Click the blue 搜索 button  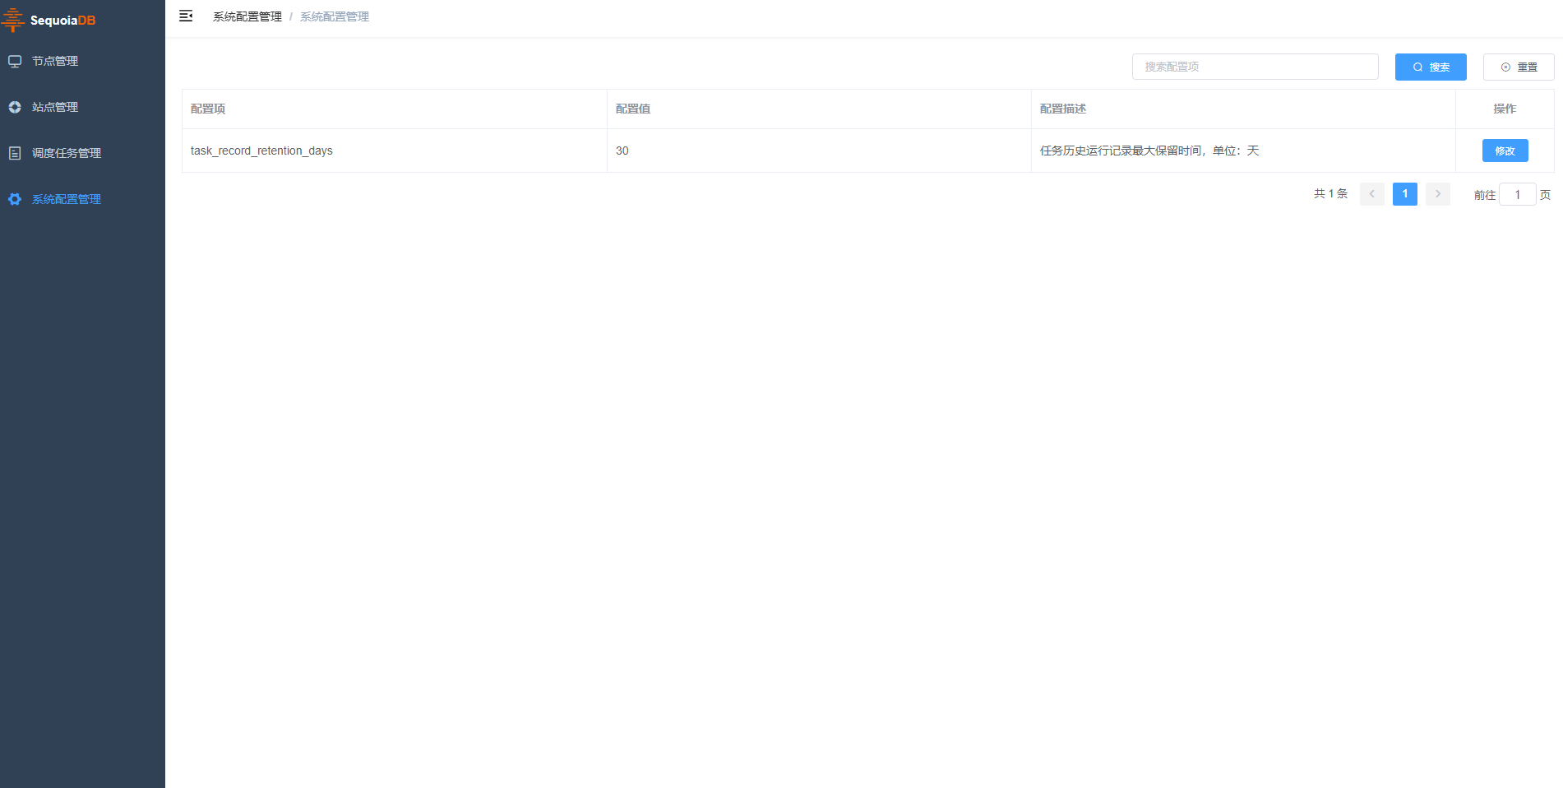1431,67
